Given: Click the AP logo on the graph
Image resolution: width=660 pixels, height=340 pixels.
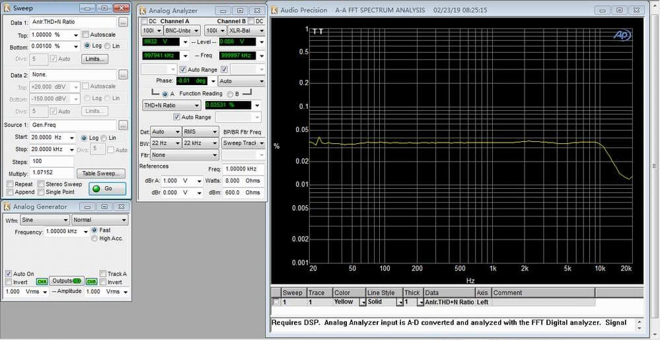Looking at the screenshot, I should [622, 36].
